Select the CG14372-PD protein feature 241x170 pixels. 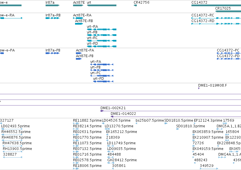tap(229, 59)
